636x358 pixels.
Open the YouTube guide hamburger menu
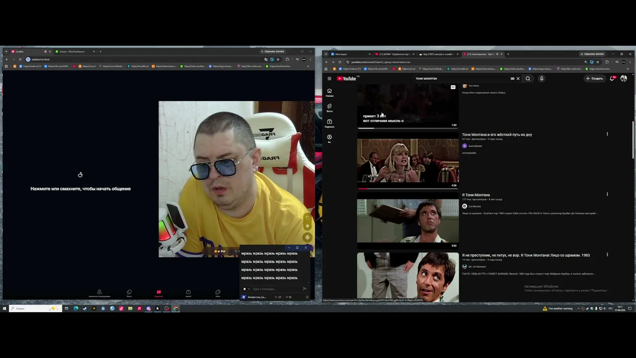(329, 79)
